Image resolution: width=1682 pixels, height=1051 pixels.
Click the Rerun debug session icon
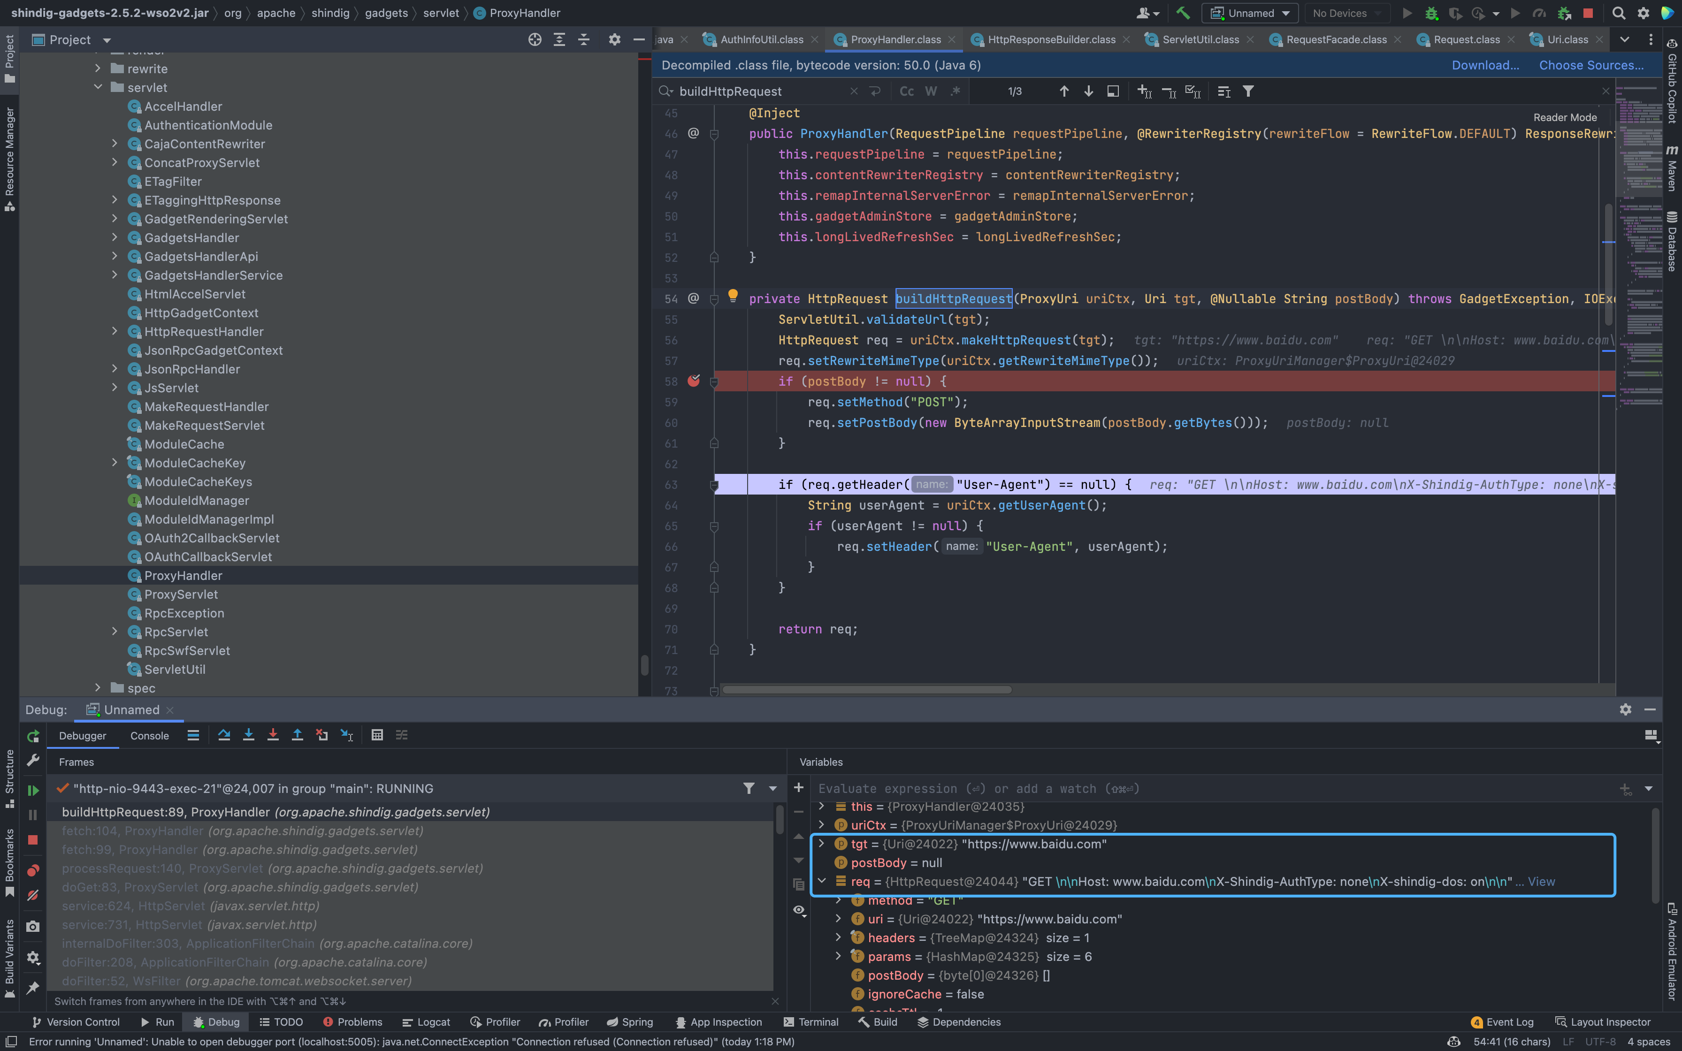coord(33,736)
